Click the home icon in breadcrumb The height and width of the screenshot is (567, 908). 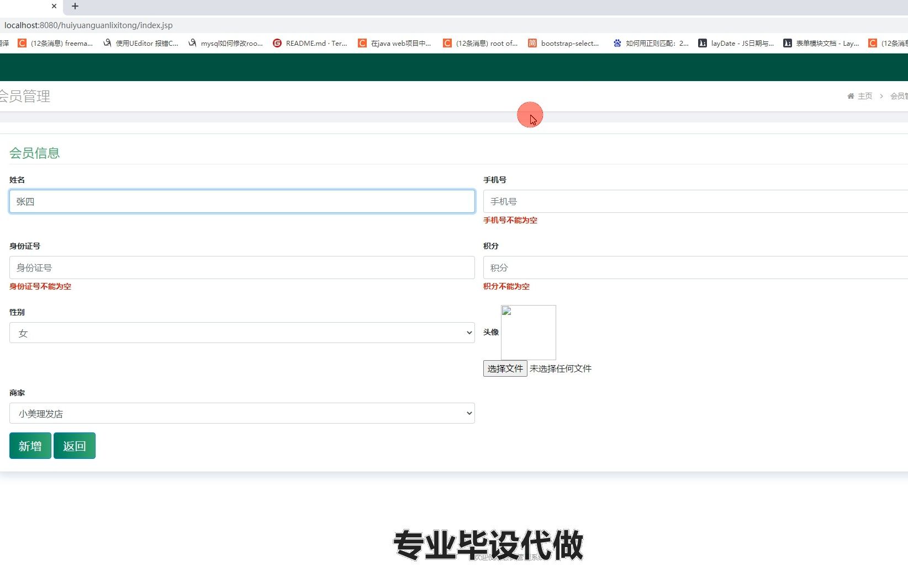851,96
